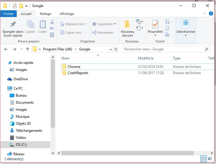The height and width of the screenshot is (164, 216).
Task: Switch to large icons view in status bar
Action: point(210,159)
